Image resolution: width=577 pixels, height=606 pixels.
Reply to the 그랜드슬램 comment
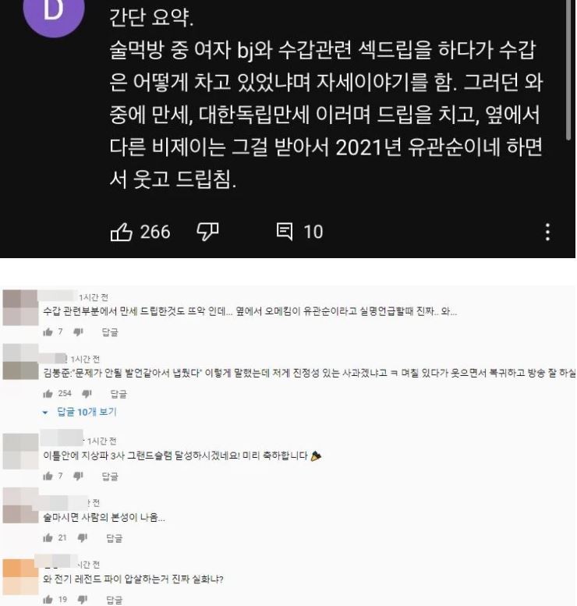(x=110, y=476)
